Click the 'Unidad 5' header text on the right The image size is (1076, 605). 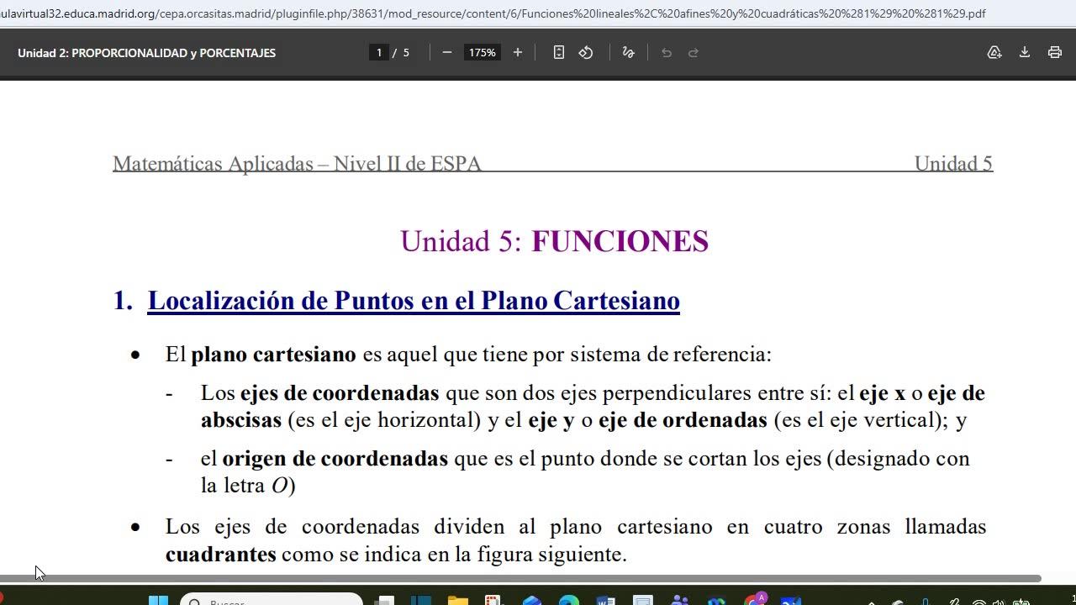coord(953,163)
